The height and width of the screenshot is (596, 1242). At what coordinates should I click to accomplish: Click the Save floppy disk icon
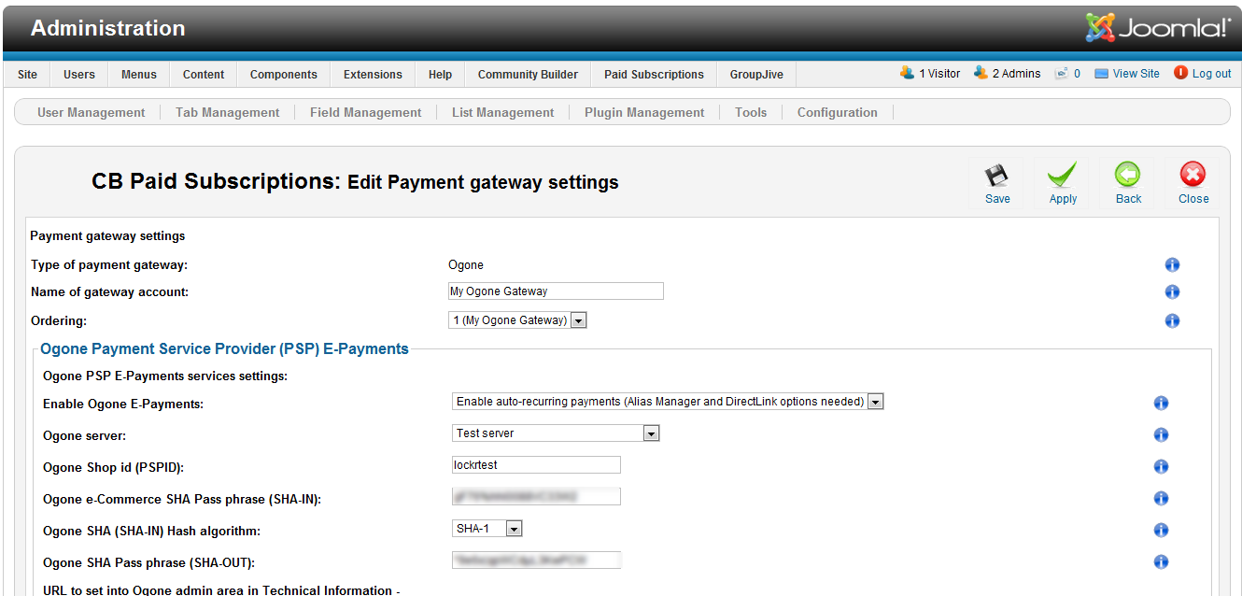tap(997, 175)
